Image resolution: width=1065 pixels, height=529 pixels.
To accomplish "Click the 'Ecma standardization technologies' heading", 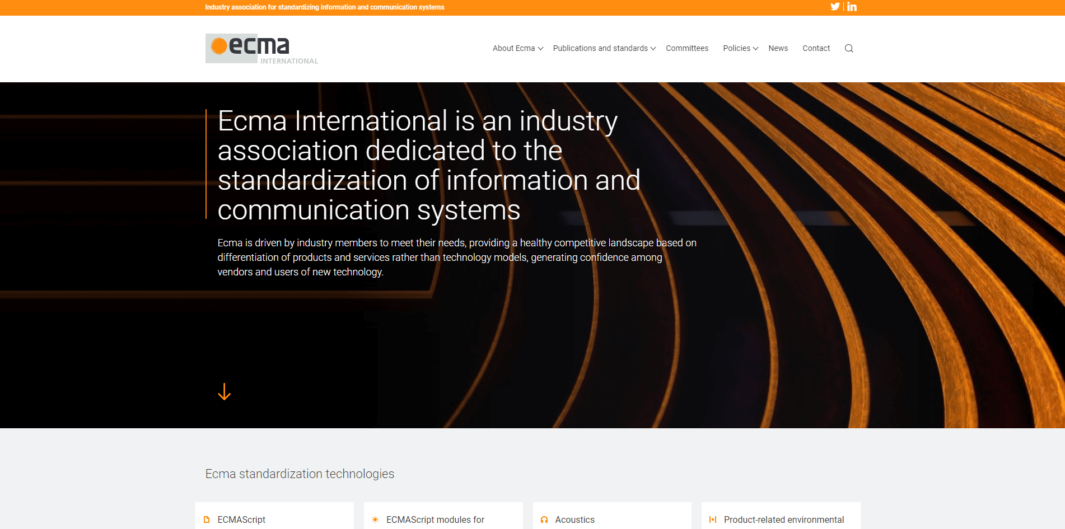I will coord(300,474).
